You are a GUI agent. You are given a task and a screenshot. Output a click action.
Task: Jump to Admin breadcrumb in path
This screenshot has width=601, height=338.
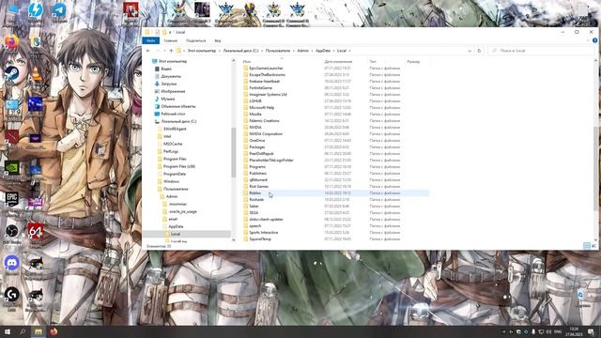pyautogui.click(x=302, y=51)
